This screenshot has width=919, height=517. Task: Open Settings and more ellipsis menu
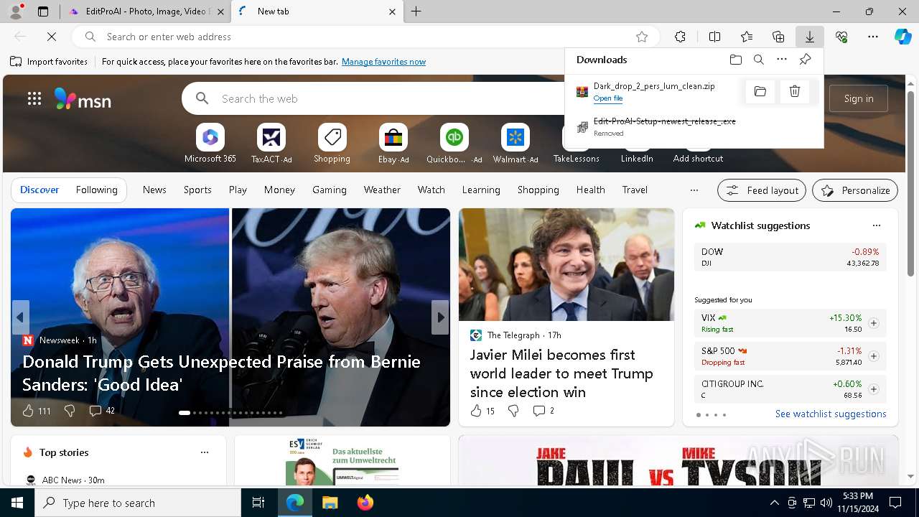point(873,37)
